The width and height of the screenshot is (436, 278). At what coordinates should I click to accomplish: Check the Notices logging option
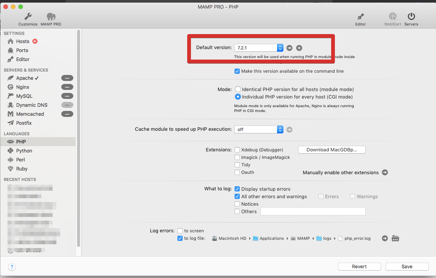237,204
